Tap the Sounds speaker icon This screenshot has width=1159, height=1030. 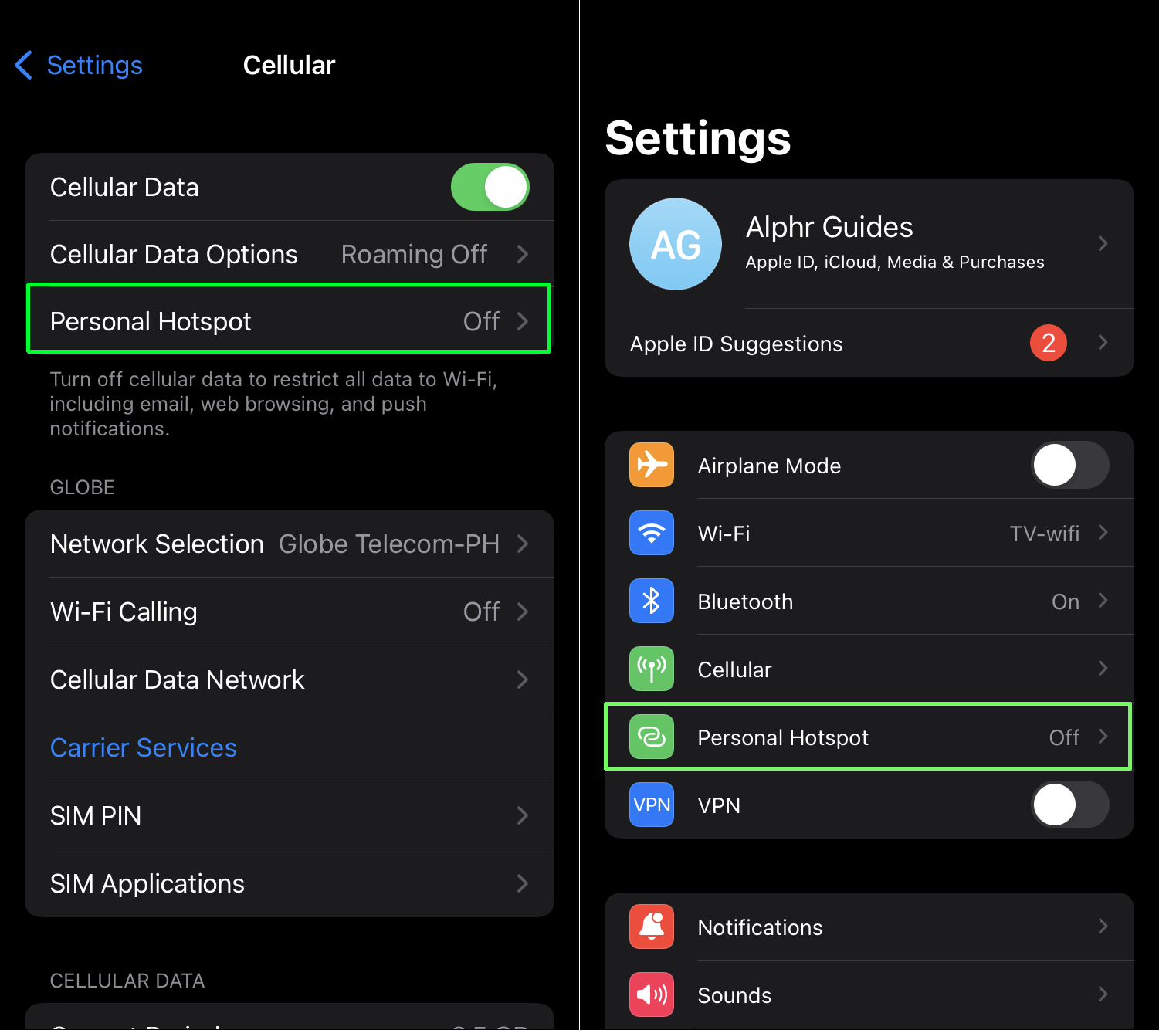pos(651,994)
